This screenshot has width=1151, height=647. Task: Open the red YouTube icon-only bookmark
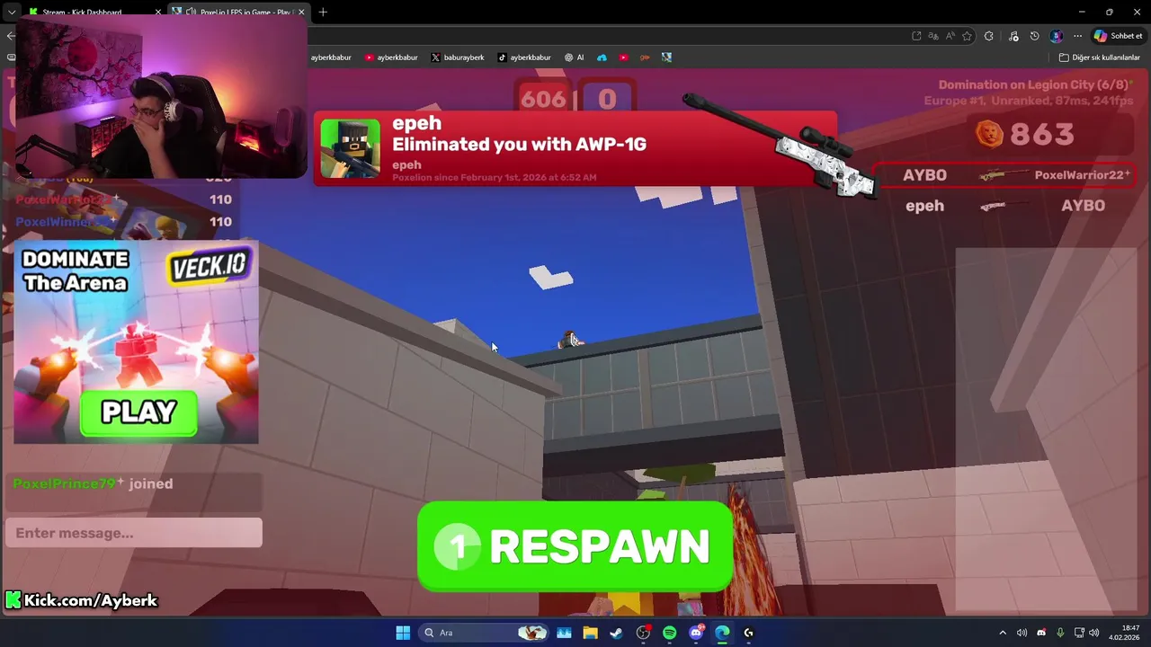click(623, 58)
